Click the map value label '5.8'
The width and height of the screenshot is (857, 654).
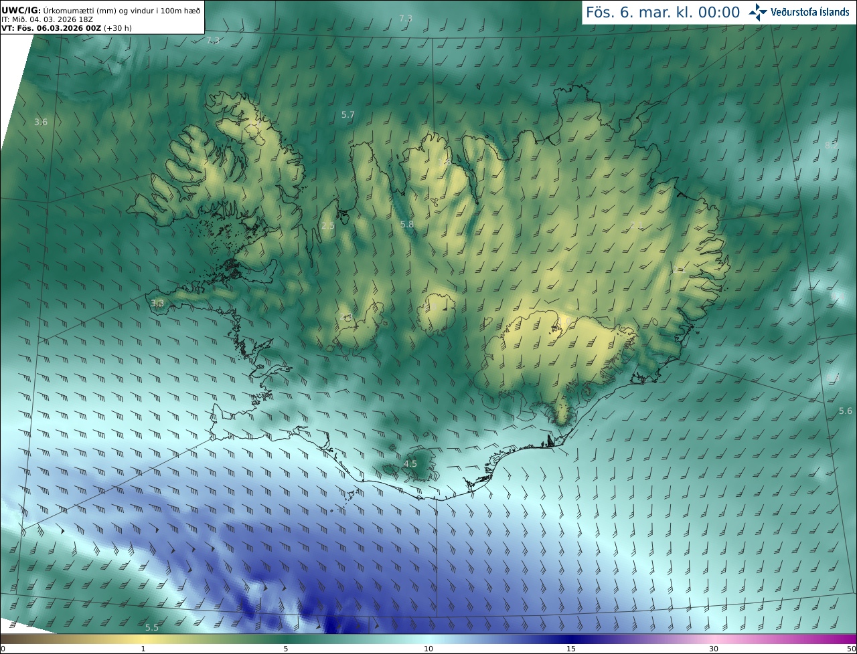coord(407,225)
